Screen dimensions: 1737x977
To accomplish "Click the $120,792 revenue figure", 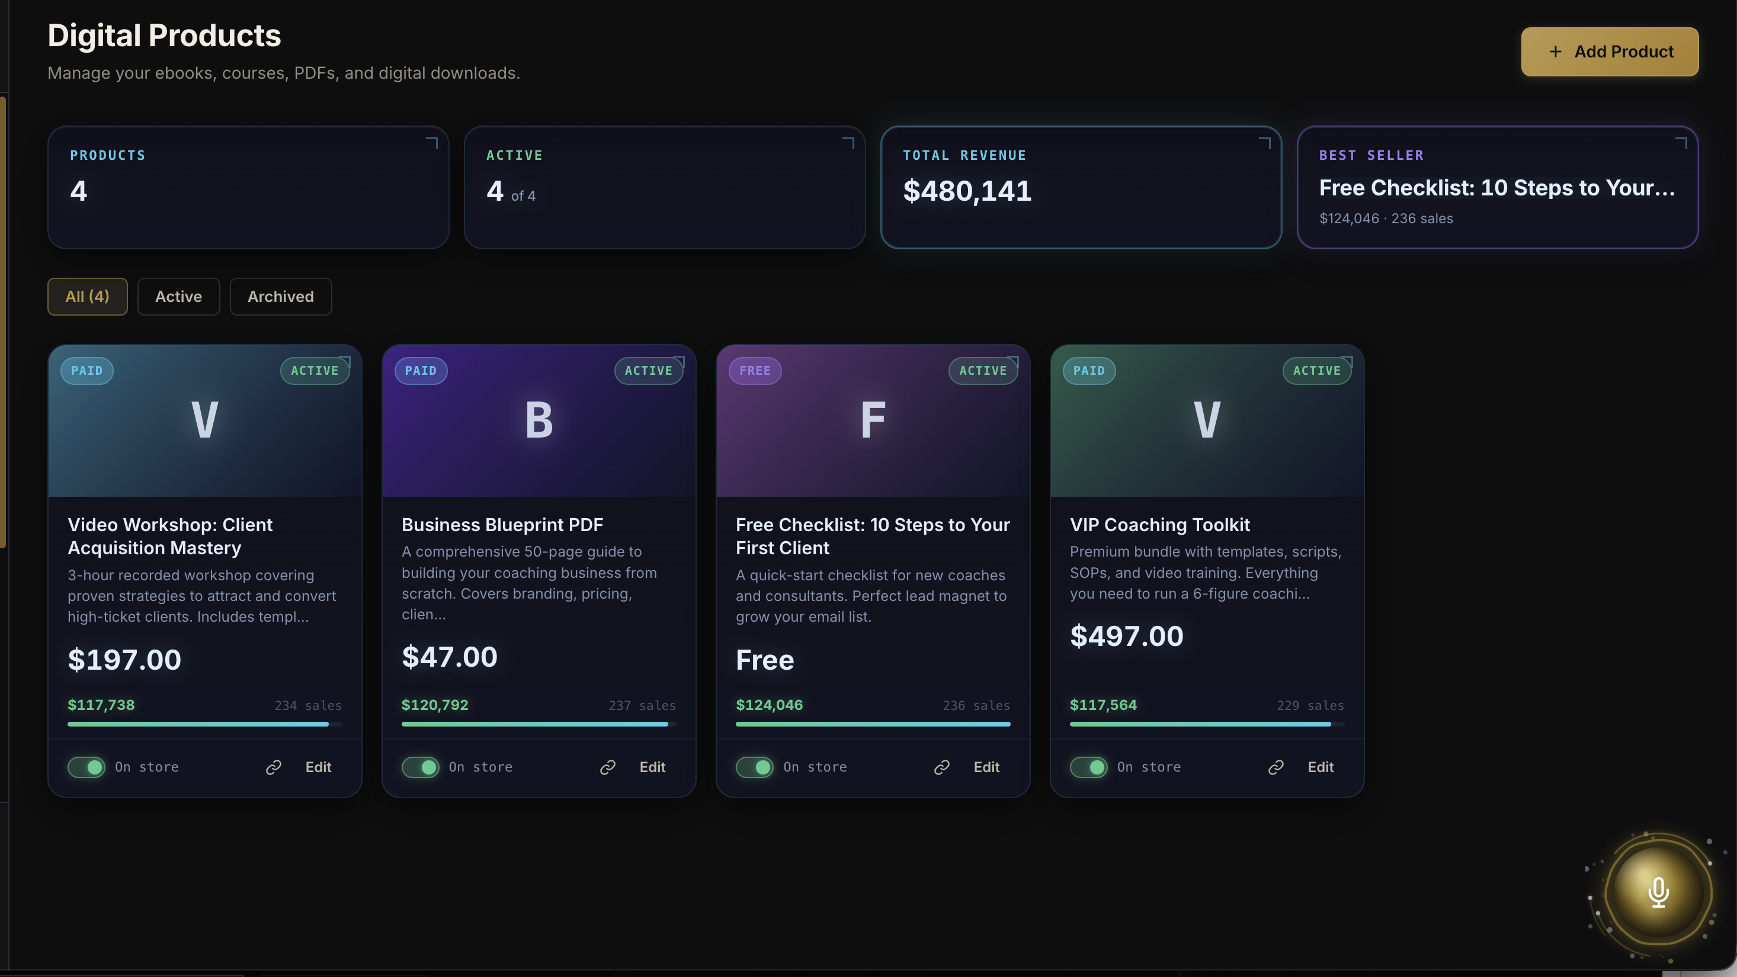I will [435, 705].
